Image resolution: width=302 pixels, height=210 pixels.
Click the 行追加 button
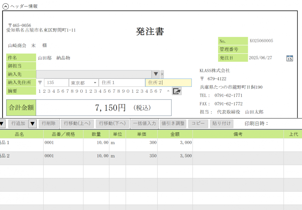click(18, 124)
